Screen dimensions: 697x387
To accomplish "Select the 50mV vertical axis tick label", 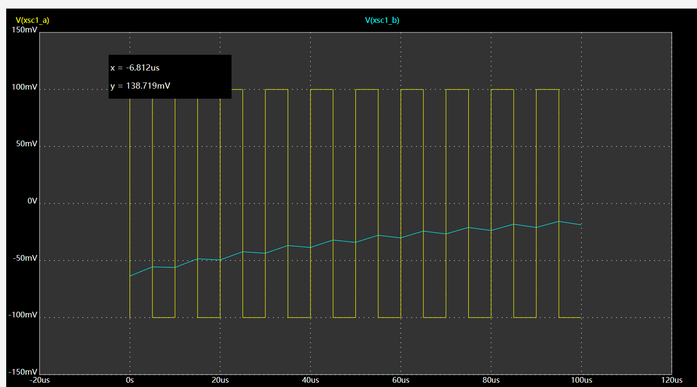I will (x=26, y=144).
